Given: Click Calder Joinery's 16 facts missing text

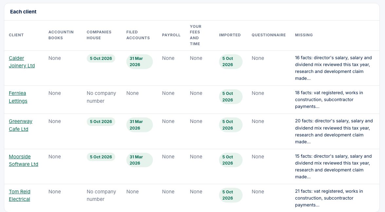Looking at the screenshot, I should pos(334,68).
